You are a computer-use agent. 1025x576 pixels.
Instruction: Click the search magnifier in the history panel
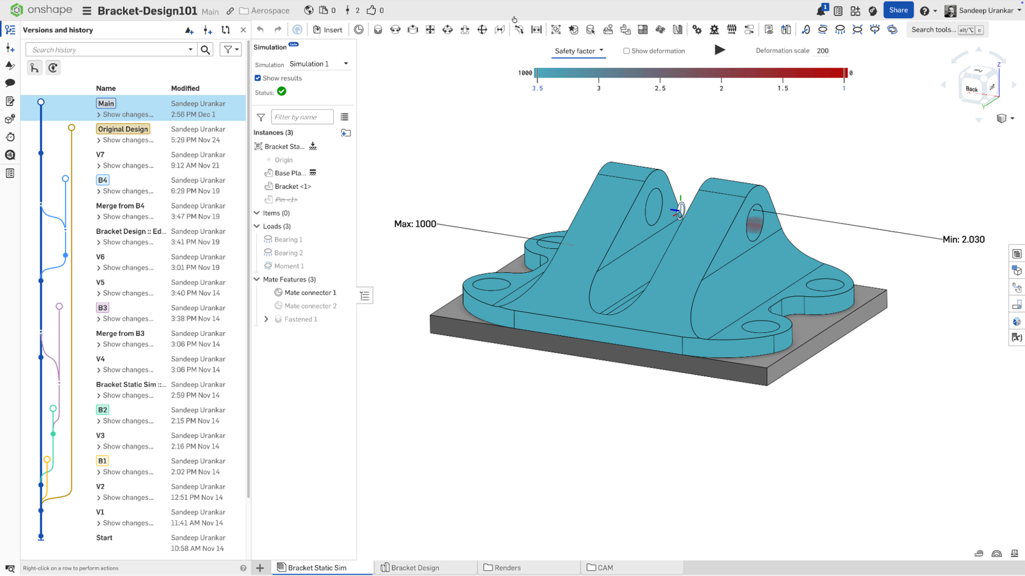[205, 49]
